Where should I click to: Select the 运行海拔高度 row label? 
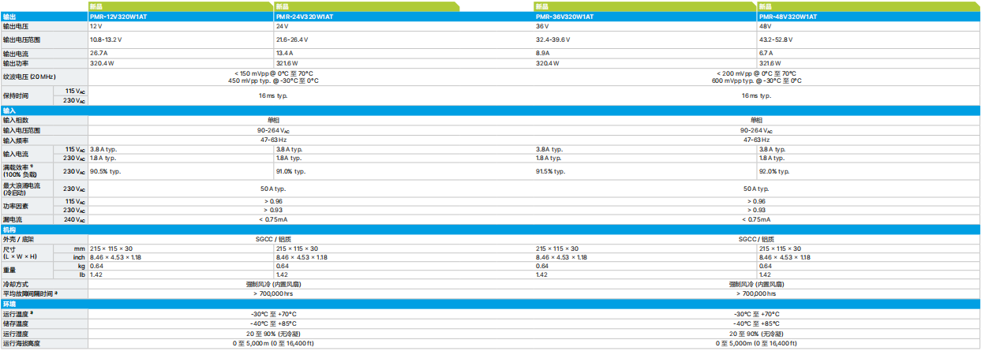click(x=21, y=343)
